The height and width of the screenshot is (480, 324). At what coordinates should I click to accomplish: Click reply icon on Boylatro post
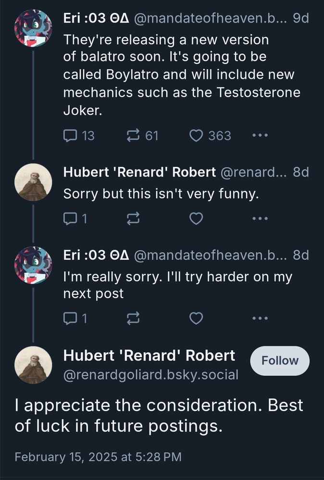point(70,136)
